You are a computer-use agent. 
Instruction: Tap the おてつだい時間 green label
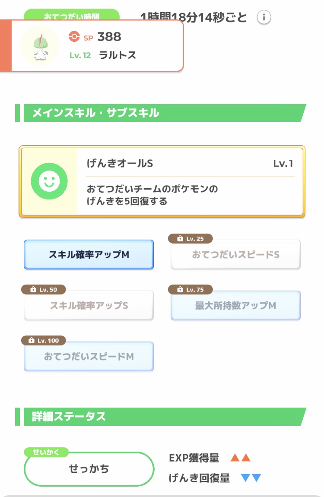tap(71, 15)
